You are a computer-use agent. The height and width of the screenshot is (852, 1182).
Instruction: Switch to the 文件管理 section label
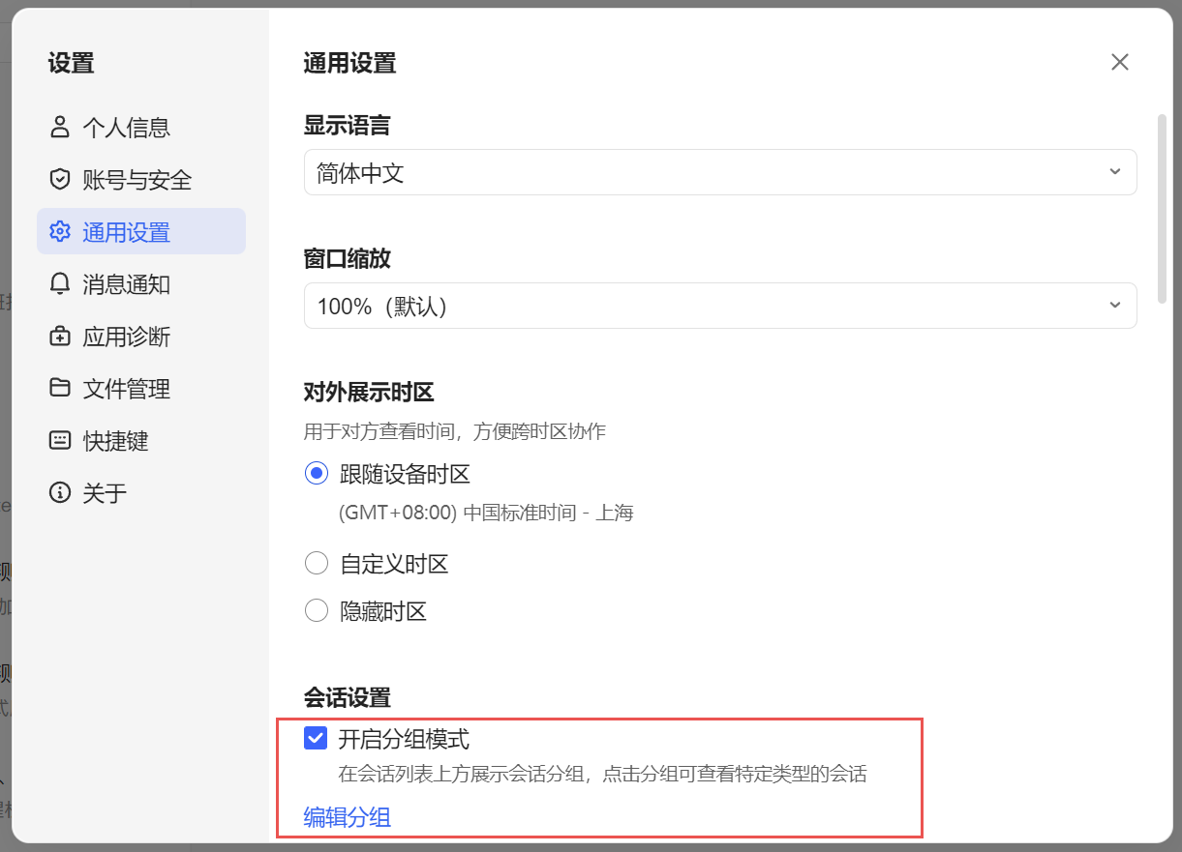(127, 389)
